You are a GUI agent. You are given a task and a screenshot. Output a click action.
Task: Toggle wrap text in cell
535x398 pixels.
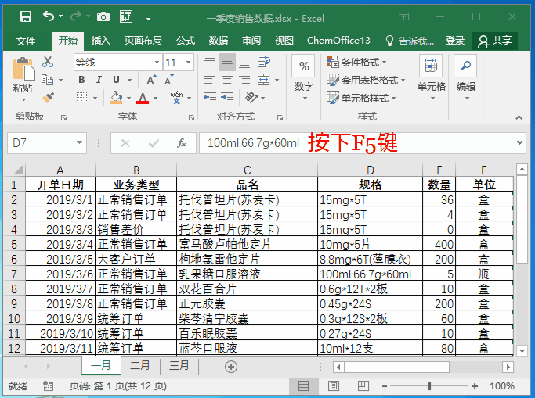tap(264, 62)
